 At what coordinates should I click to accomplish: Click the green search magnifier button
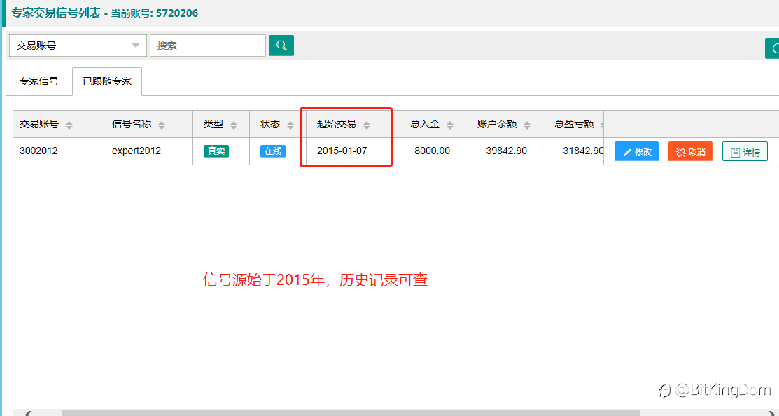[281, 46]
